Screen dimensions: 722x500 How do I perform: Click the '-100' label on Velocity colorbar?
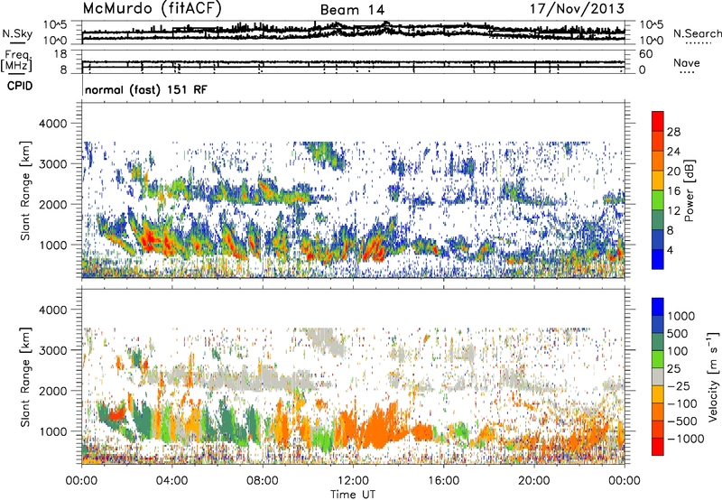tap(682, 403)
